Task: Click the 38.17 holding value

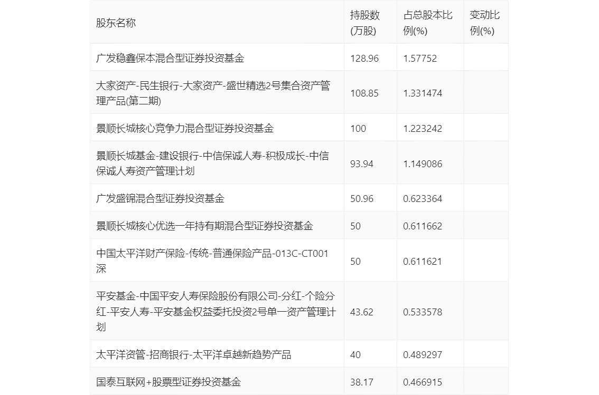Action: pyautogui.click(x=362, y=382)
